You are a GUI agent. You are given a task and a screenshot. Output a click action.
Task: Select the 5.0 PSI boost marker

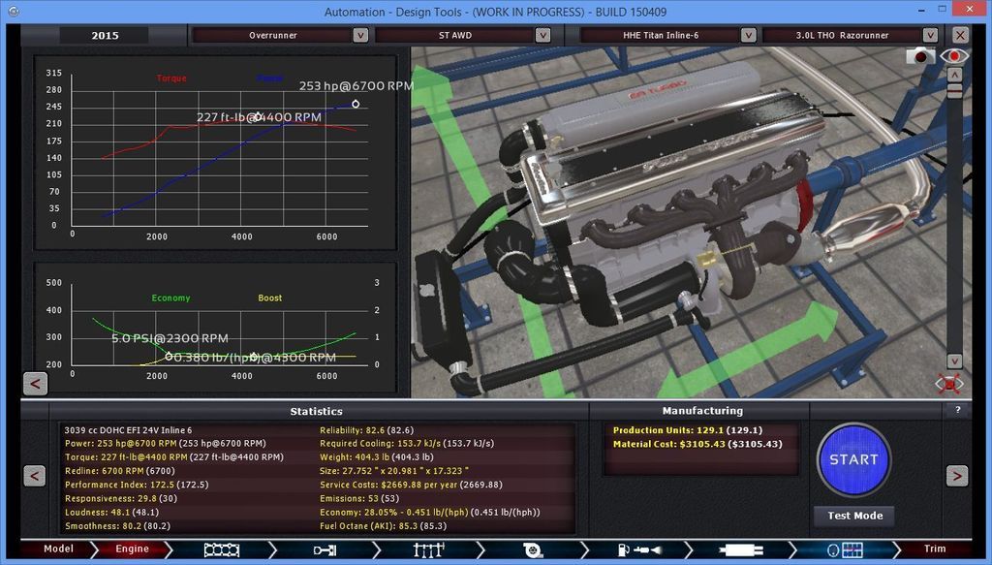(169, 357)
